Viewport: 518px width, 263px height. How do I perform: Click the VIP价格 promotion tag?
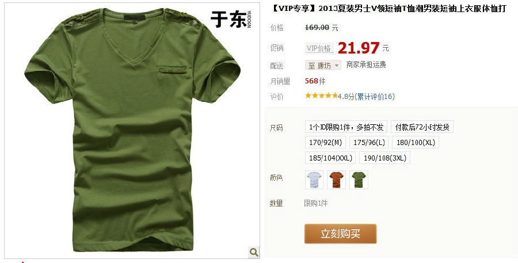click(319, 48)
